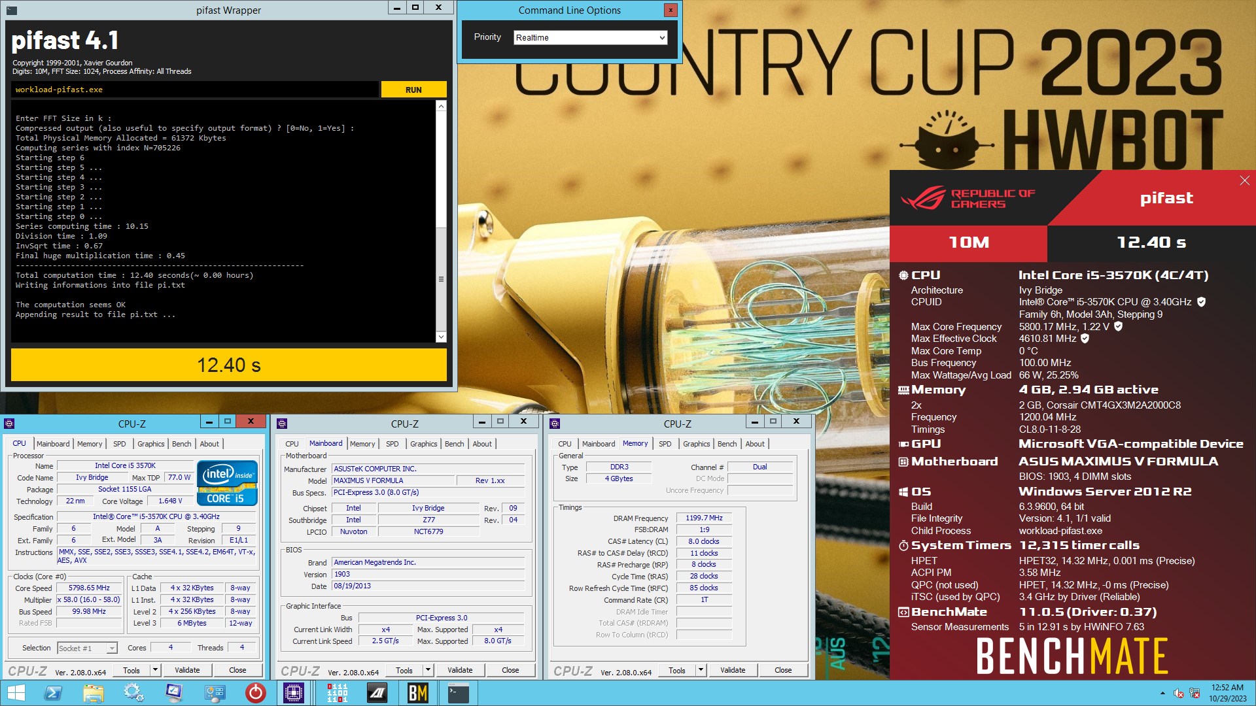Click the taskbar clock showing 12:52 AM

(x=1227, y=693)
